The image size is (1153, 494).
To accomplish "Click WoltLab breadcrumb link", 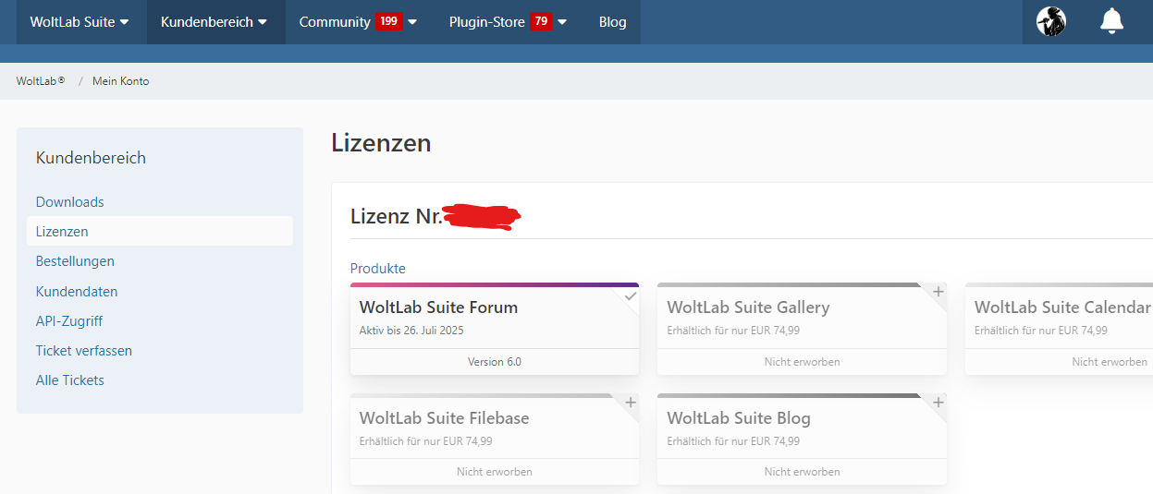I will [41, 81].
